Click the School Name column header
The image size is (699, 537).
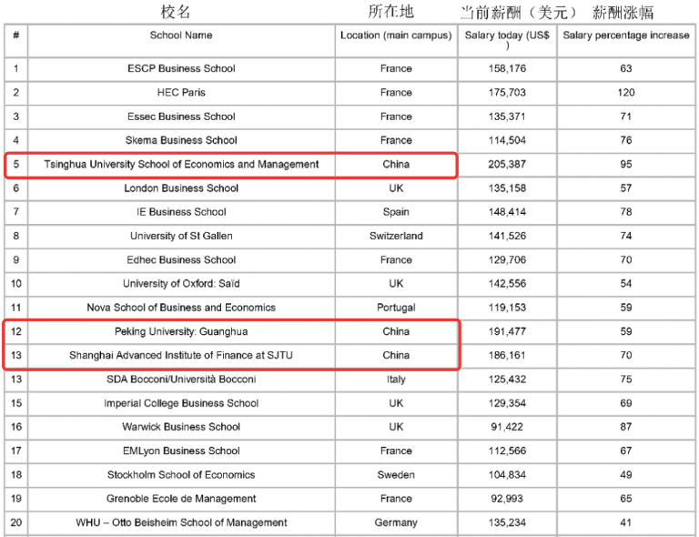181,35
